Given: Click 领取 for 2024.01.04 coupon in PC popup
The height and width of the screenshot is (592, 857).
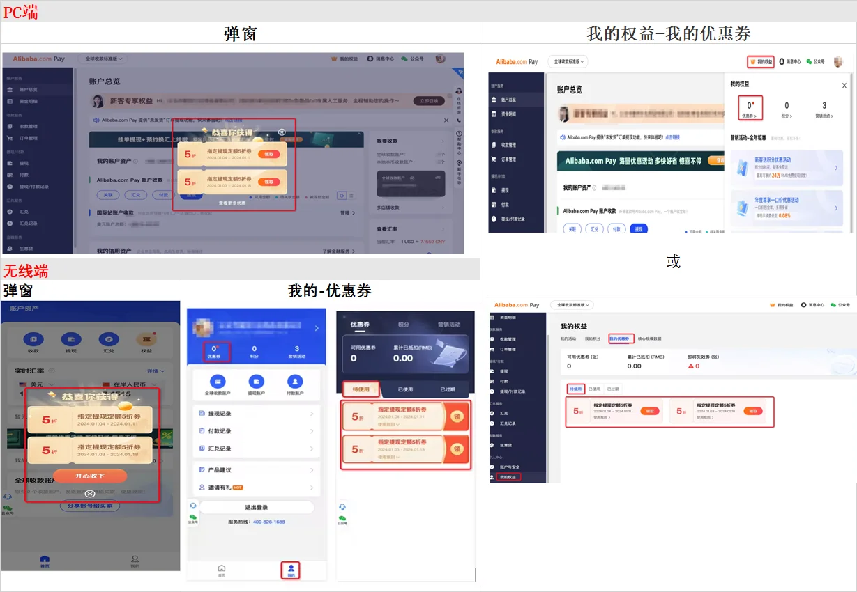Looking at the screenshot, I should [269, 154].
